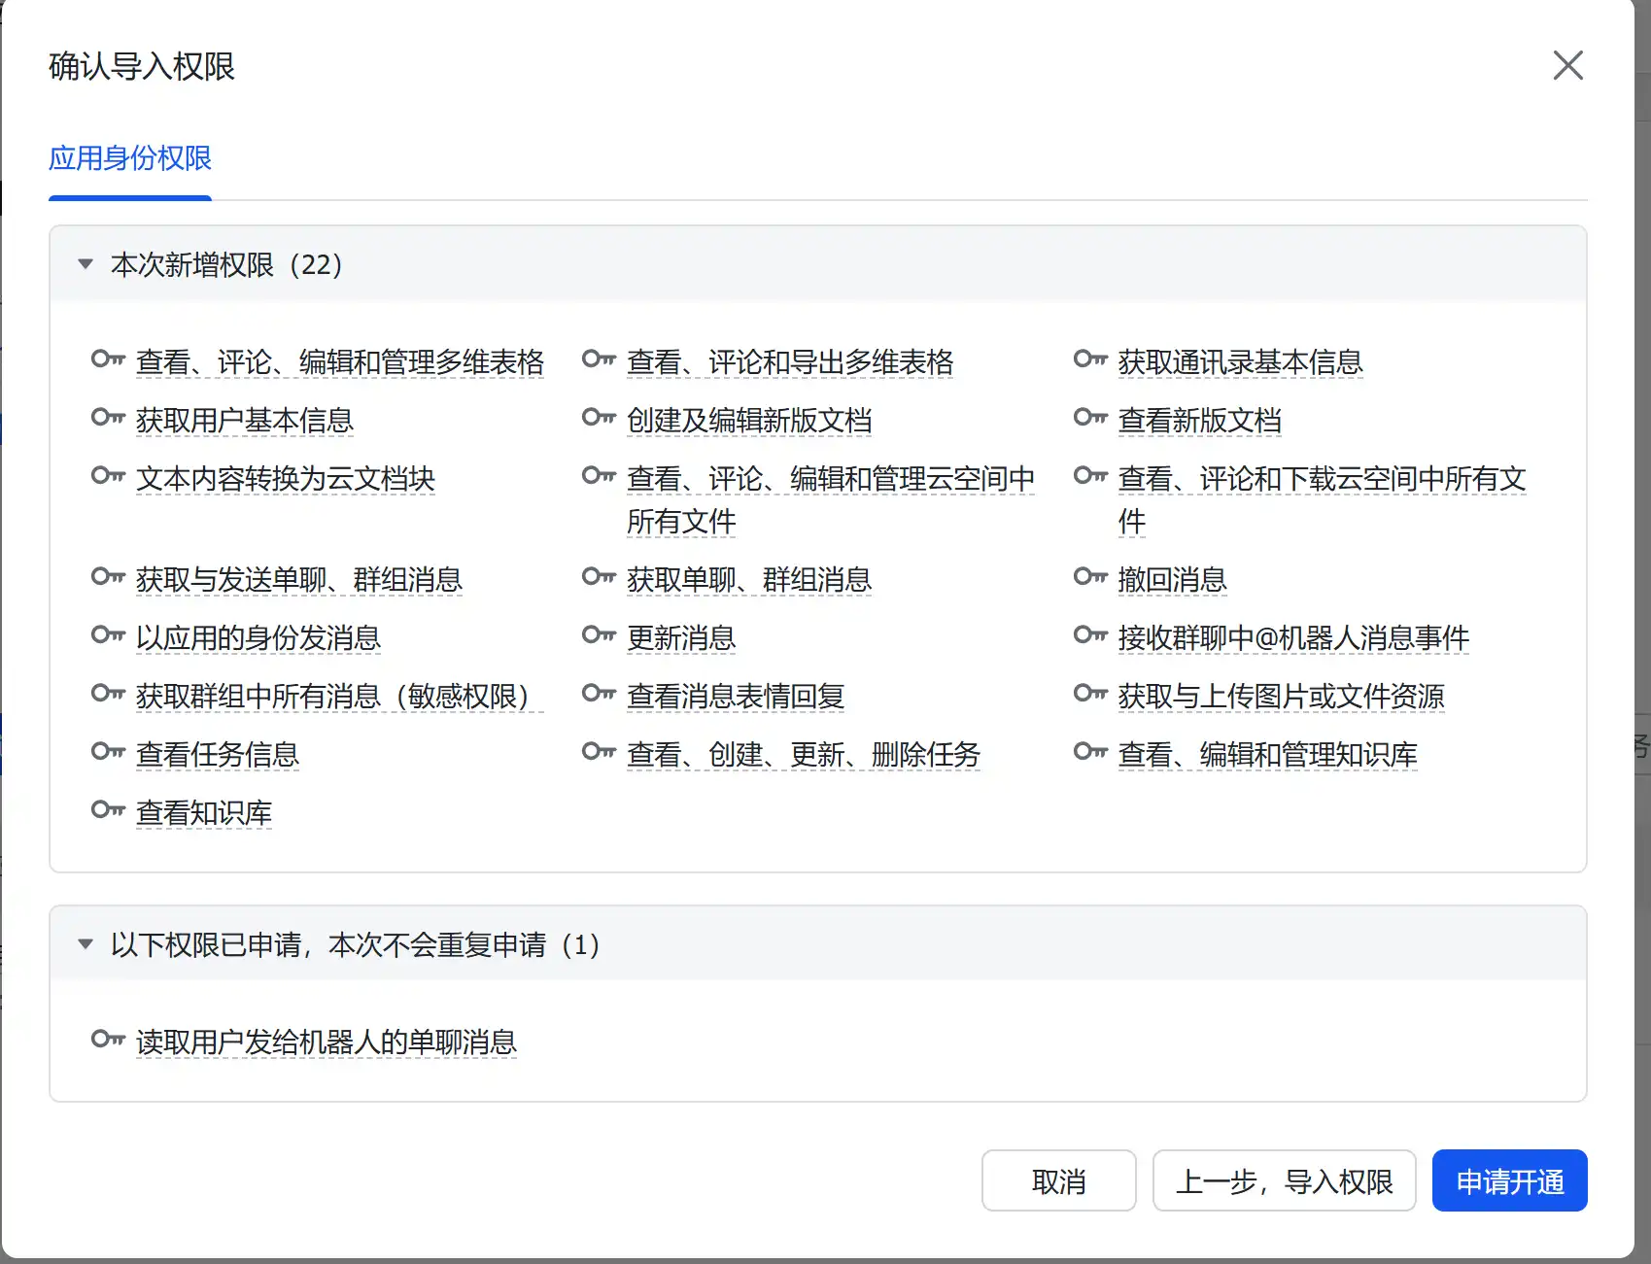This screenshot has height=1264, width=1651.
Task: Click the key icon beside 读取用户发给机器人的单聊消息
Action: pyautogui.click(x=107, y=1040)
